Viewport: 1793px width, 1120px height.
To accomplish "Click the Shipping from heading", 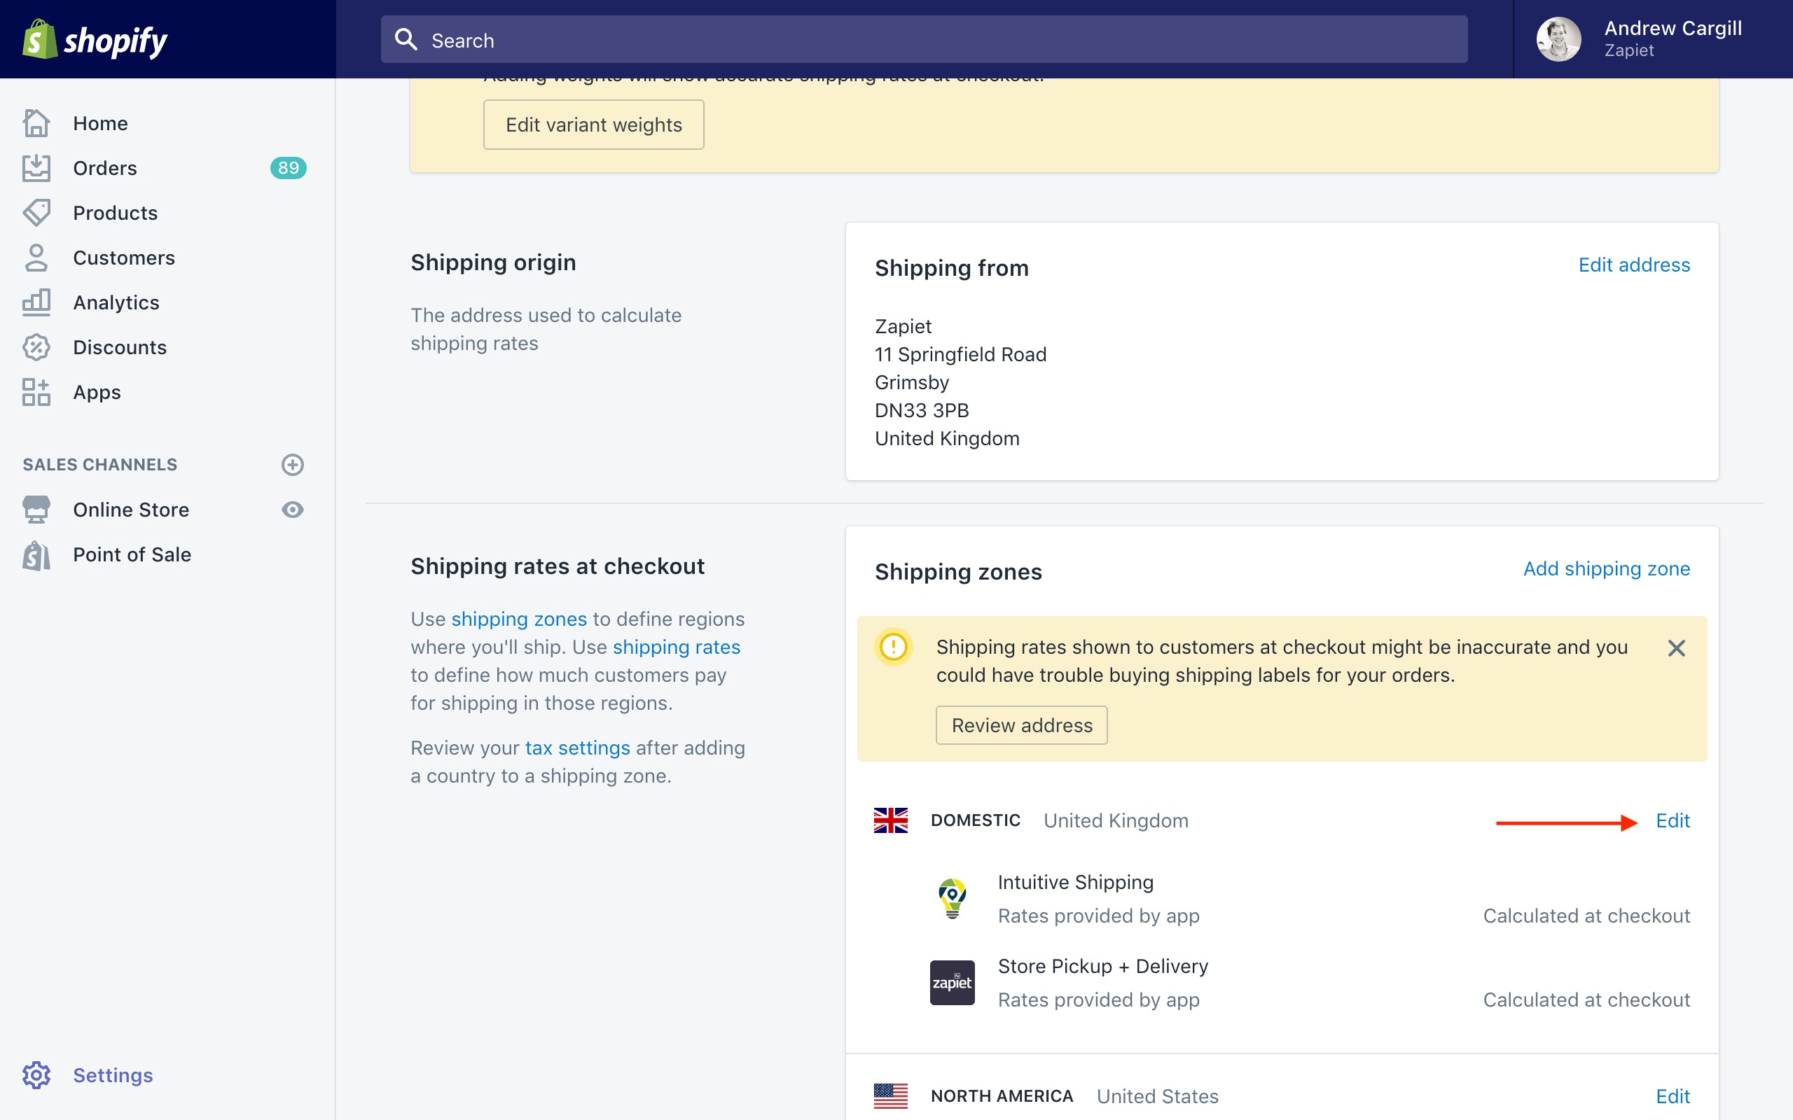I will click(x=951, y=267).
